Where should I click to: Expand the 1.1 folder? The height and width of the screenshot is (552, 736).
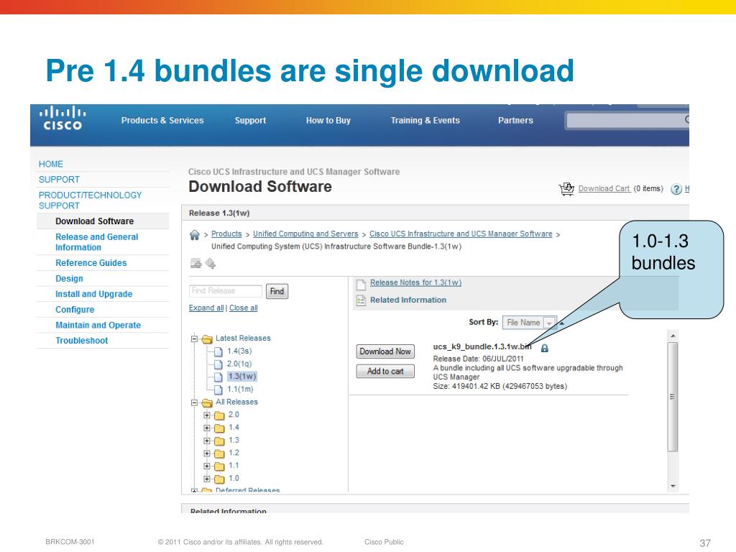(x=207, y=466)
